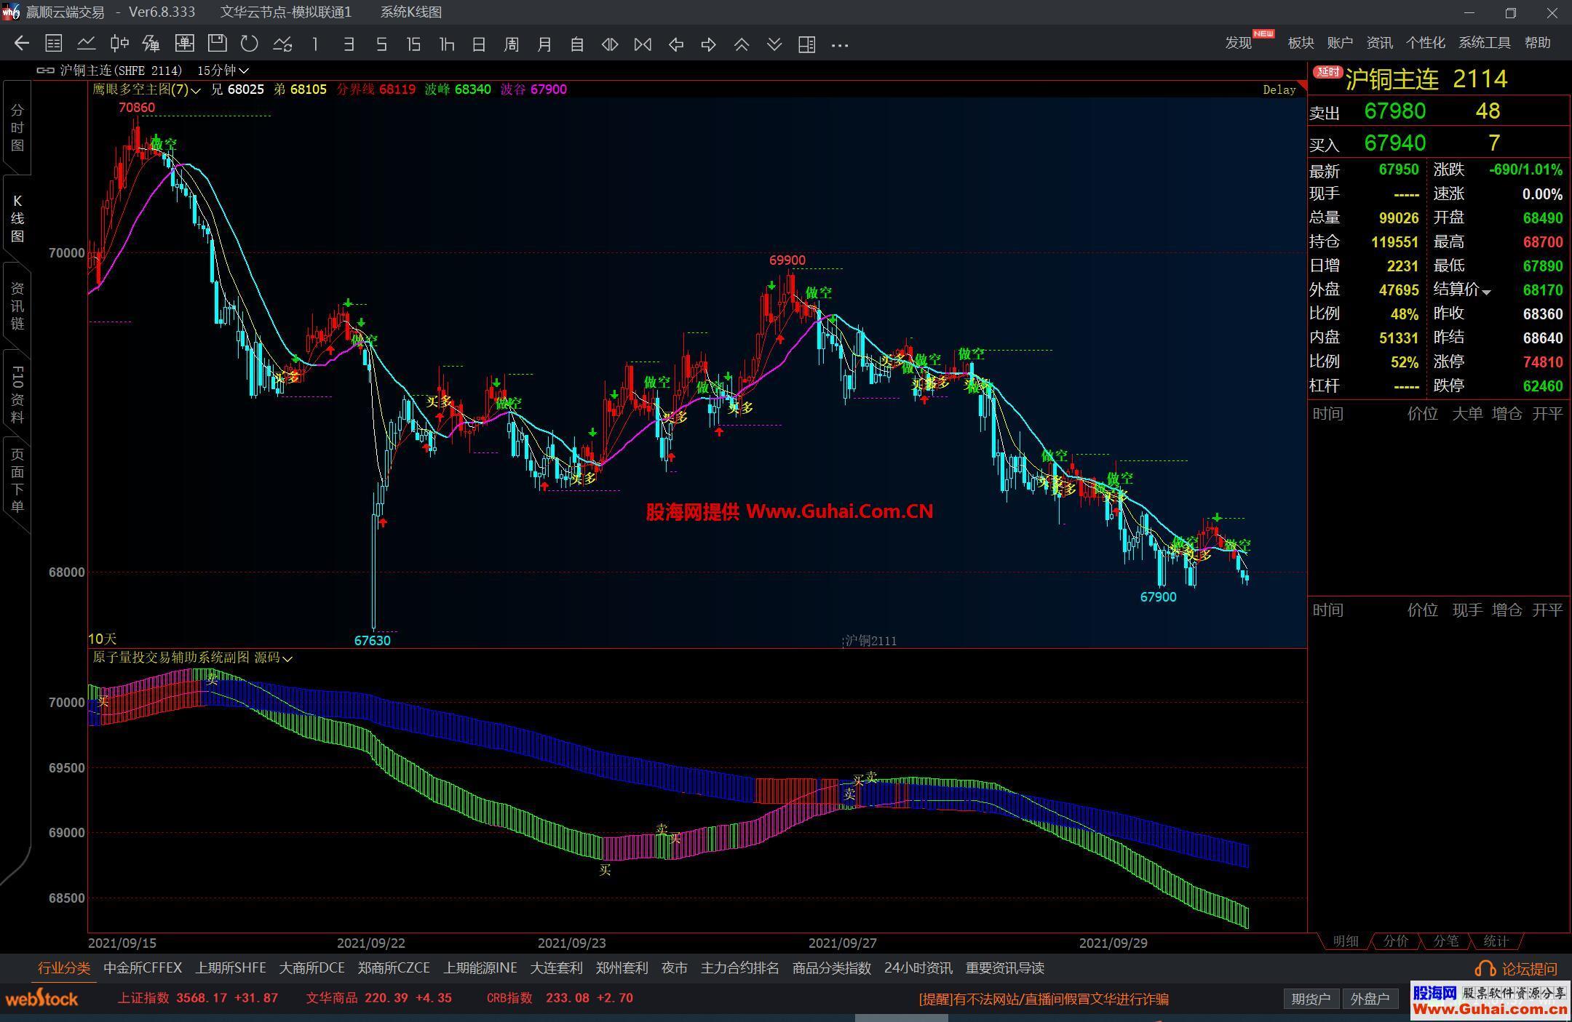Open the 账户 menu
This screenshot has height=1022, width=1572.
[1339, 43]
